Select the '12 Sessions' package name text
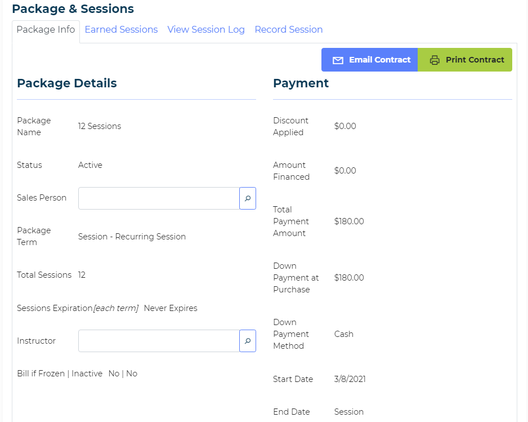 tap(100, 126)
